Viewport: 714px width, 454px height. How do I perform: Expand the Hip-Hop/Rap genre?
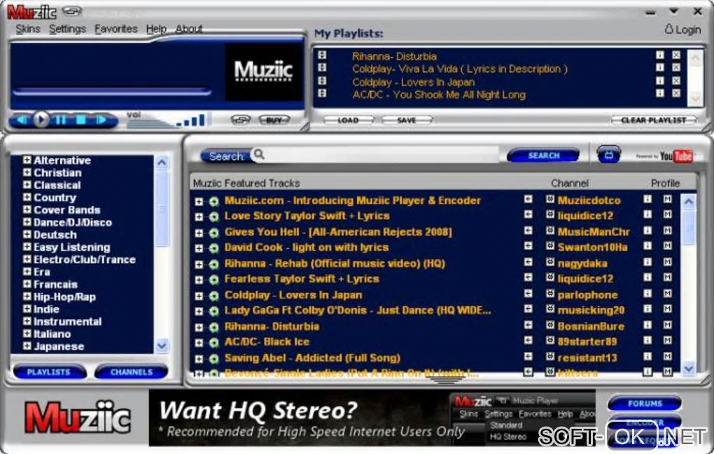pyautogui.click(x=27, y=296)
